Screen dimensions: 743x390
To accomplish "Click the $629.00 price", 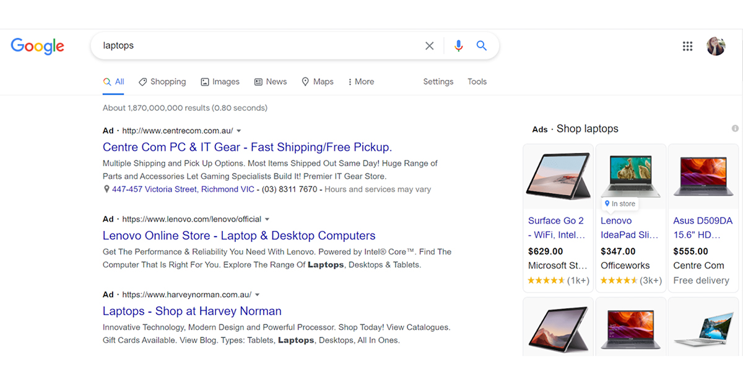I will tap(545, 251).
